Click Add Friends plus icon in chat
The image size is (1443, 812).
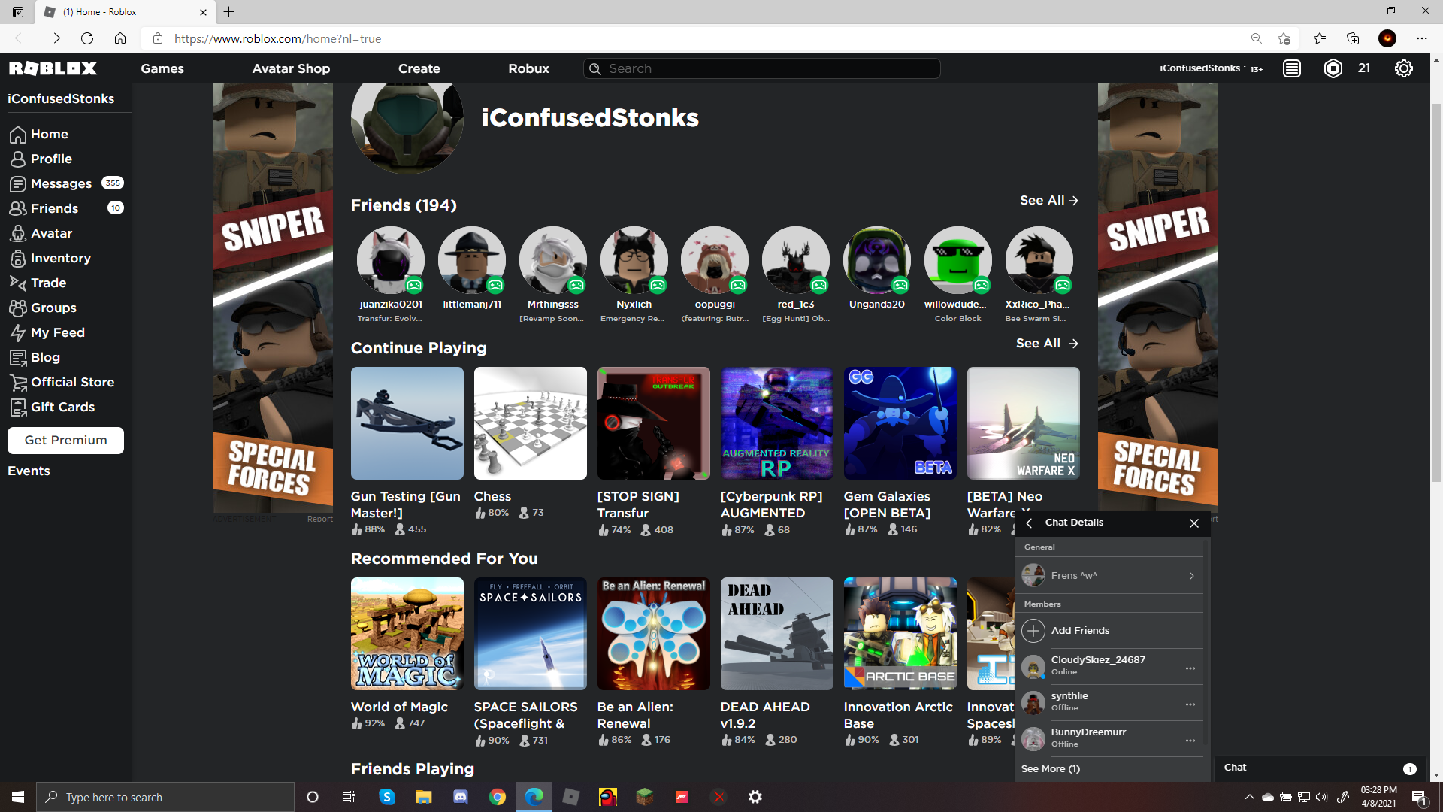click(1033, 630)
